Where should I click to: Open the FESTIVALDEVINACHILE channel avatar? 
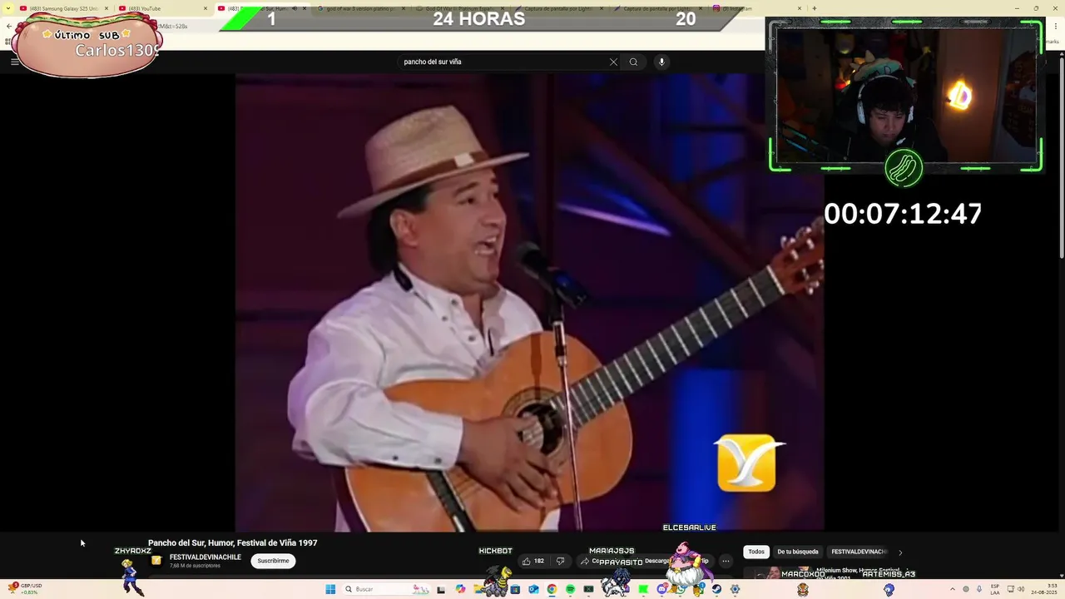(156, 561)
